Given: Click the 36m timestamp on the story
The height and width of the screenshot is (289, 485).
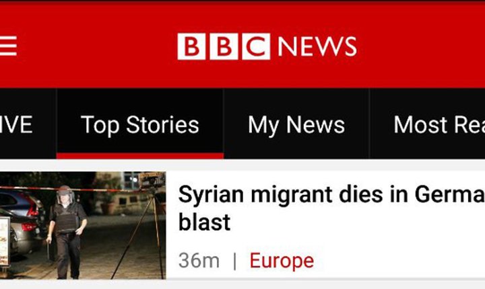Looking at the screenshot, I should (199, 260).
